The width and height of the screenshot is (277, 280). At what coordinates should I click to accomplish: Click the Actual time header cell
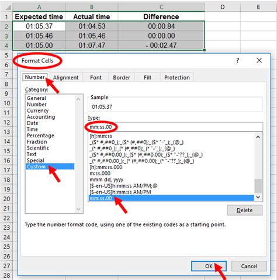tap(92, 17)
